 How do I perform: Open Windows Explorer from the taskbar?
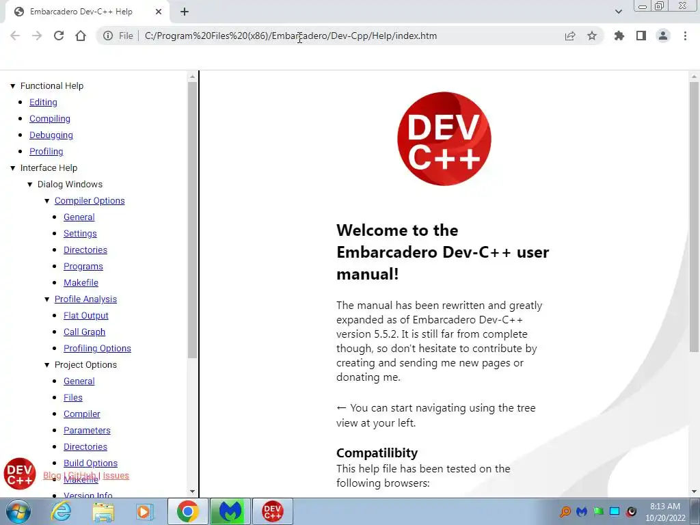coord(103,511)
